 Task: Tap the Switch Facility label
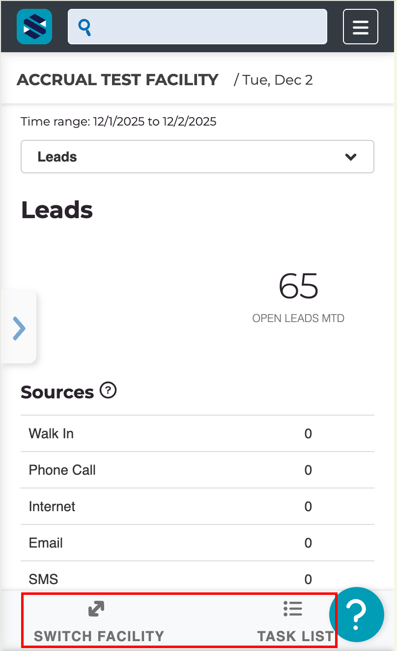[99, 636]
